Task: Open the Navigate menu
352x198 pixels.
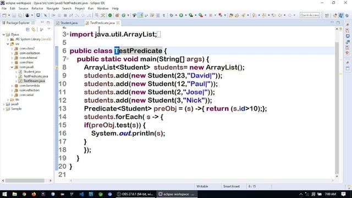Action: coord(53,8)
